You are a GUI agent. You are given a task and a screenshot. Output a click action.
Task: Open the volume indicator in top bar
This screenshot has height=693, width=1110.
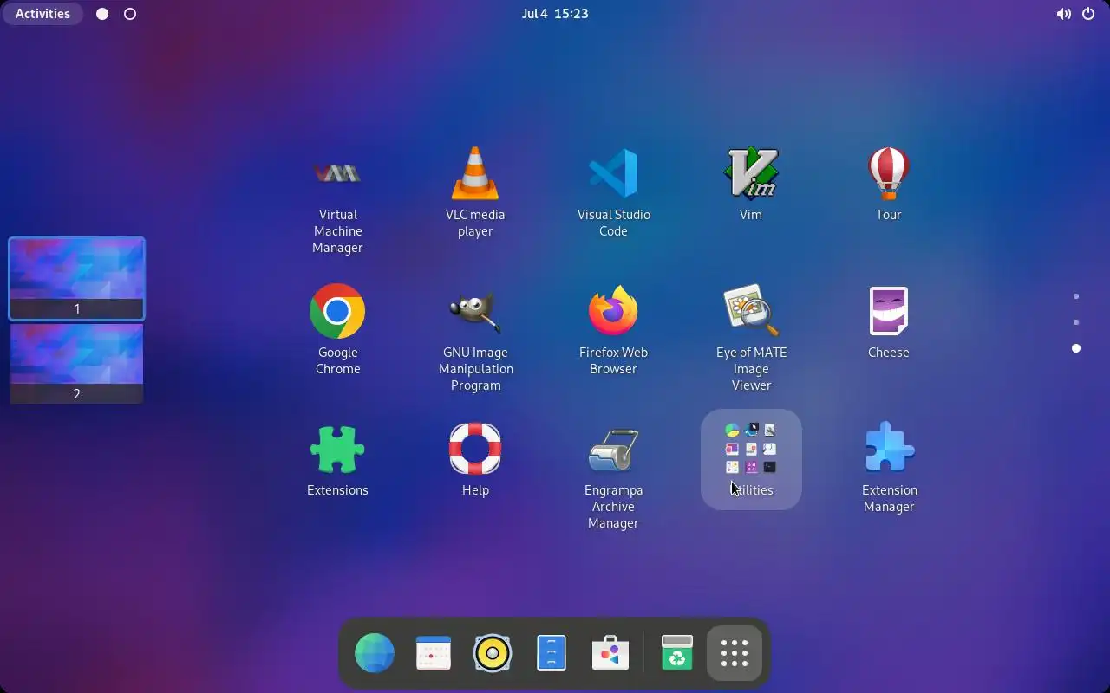1063,14
